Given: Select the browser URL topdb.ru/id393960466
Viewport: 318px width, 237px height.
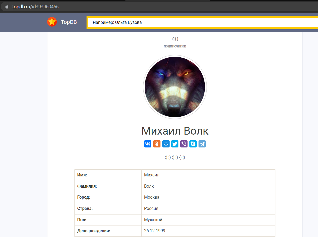Looking at the screenshot, I should pos(35,7).
